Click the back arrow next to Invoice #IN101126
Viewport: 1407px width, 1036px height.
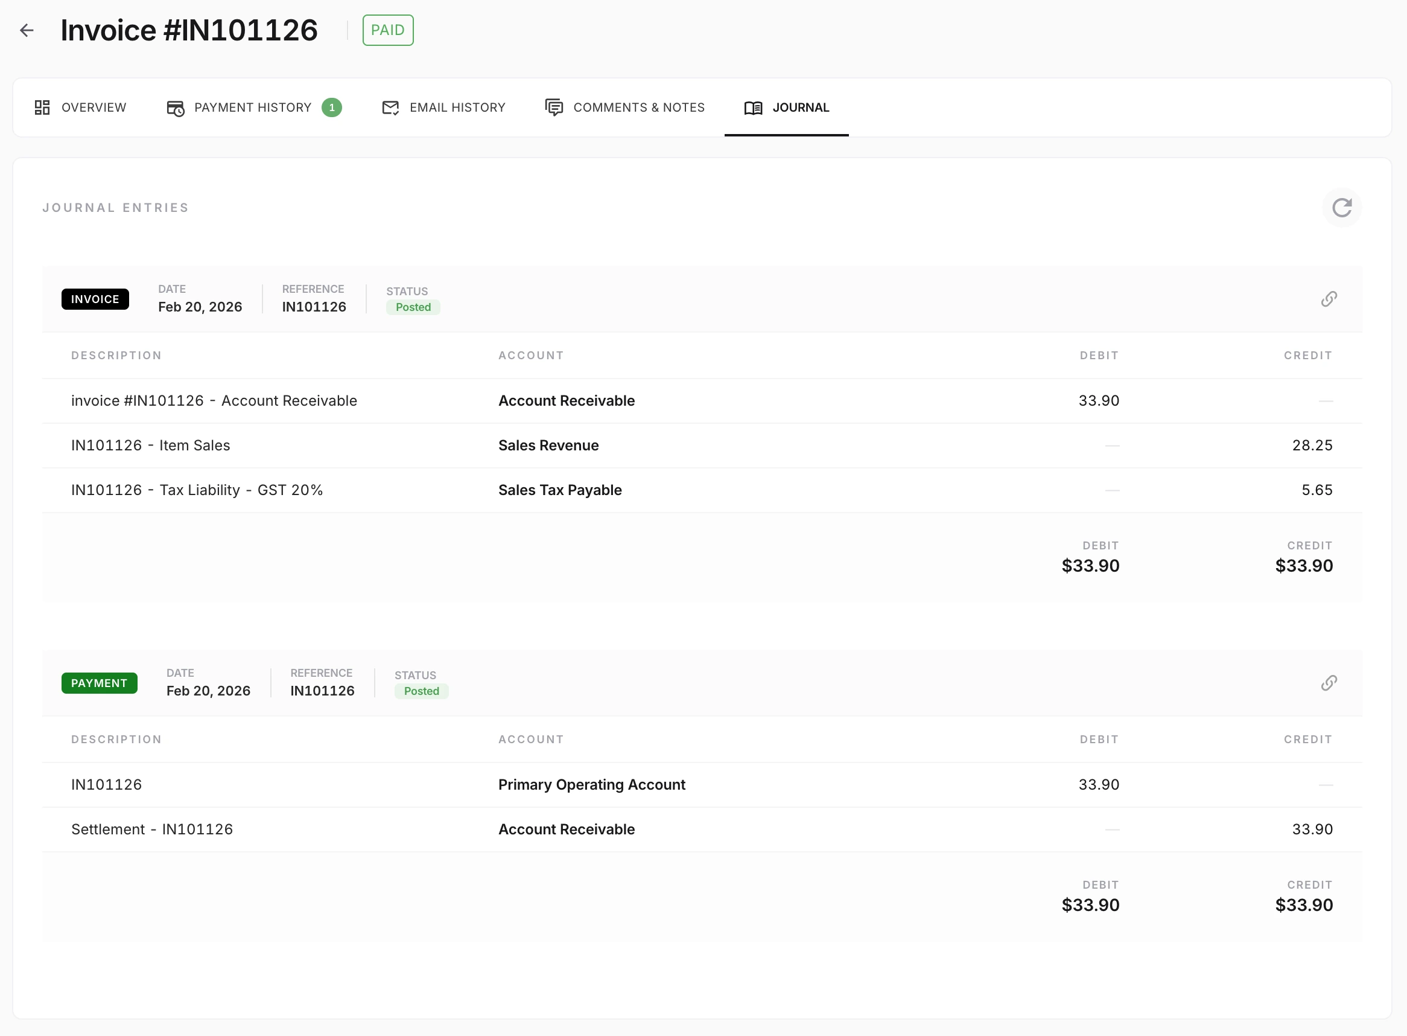[x=27, y=30]
